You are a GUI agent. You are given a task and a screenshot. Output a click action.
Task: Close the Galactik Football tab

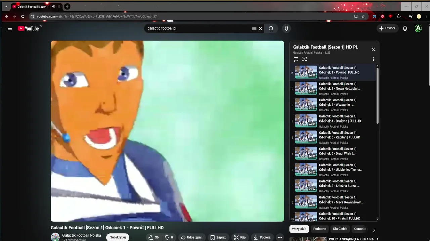[59, 6]
